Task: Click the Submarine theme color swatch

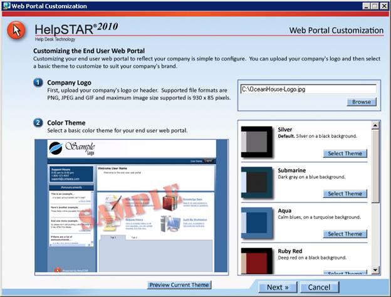Action: (257, 182)
